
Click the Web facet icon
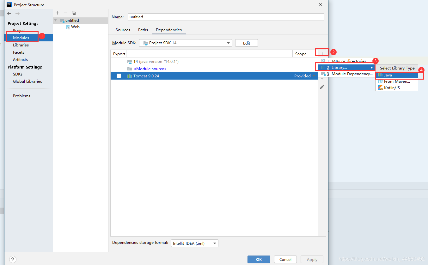click(68, 27)
